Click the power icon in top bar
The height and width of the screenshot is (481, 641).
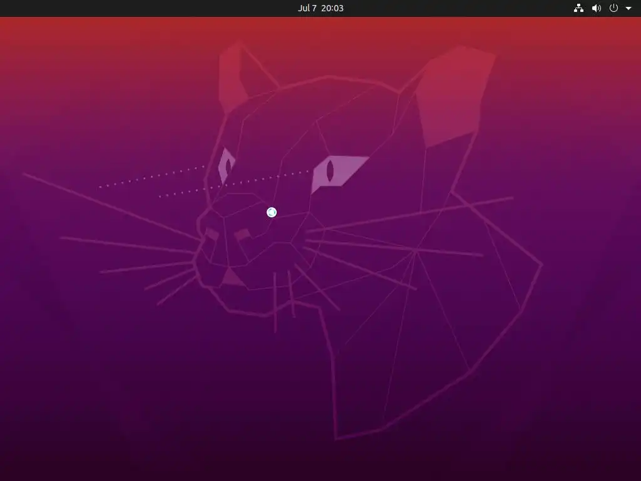[x=613, y=8]
